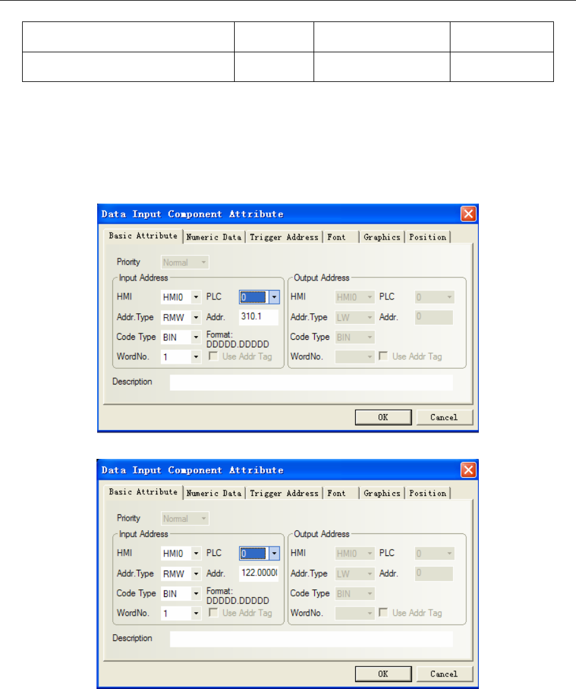The width and height of the screenshot is (576, 689).
Task: Click Description field in upper dialog
Action: tap(311, 382)
